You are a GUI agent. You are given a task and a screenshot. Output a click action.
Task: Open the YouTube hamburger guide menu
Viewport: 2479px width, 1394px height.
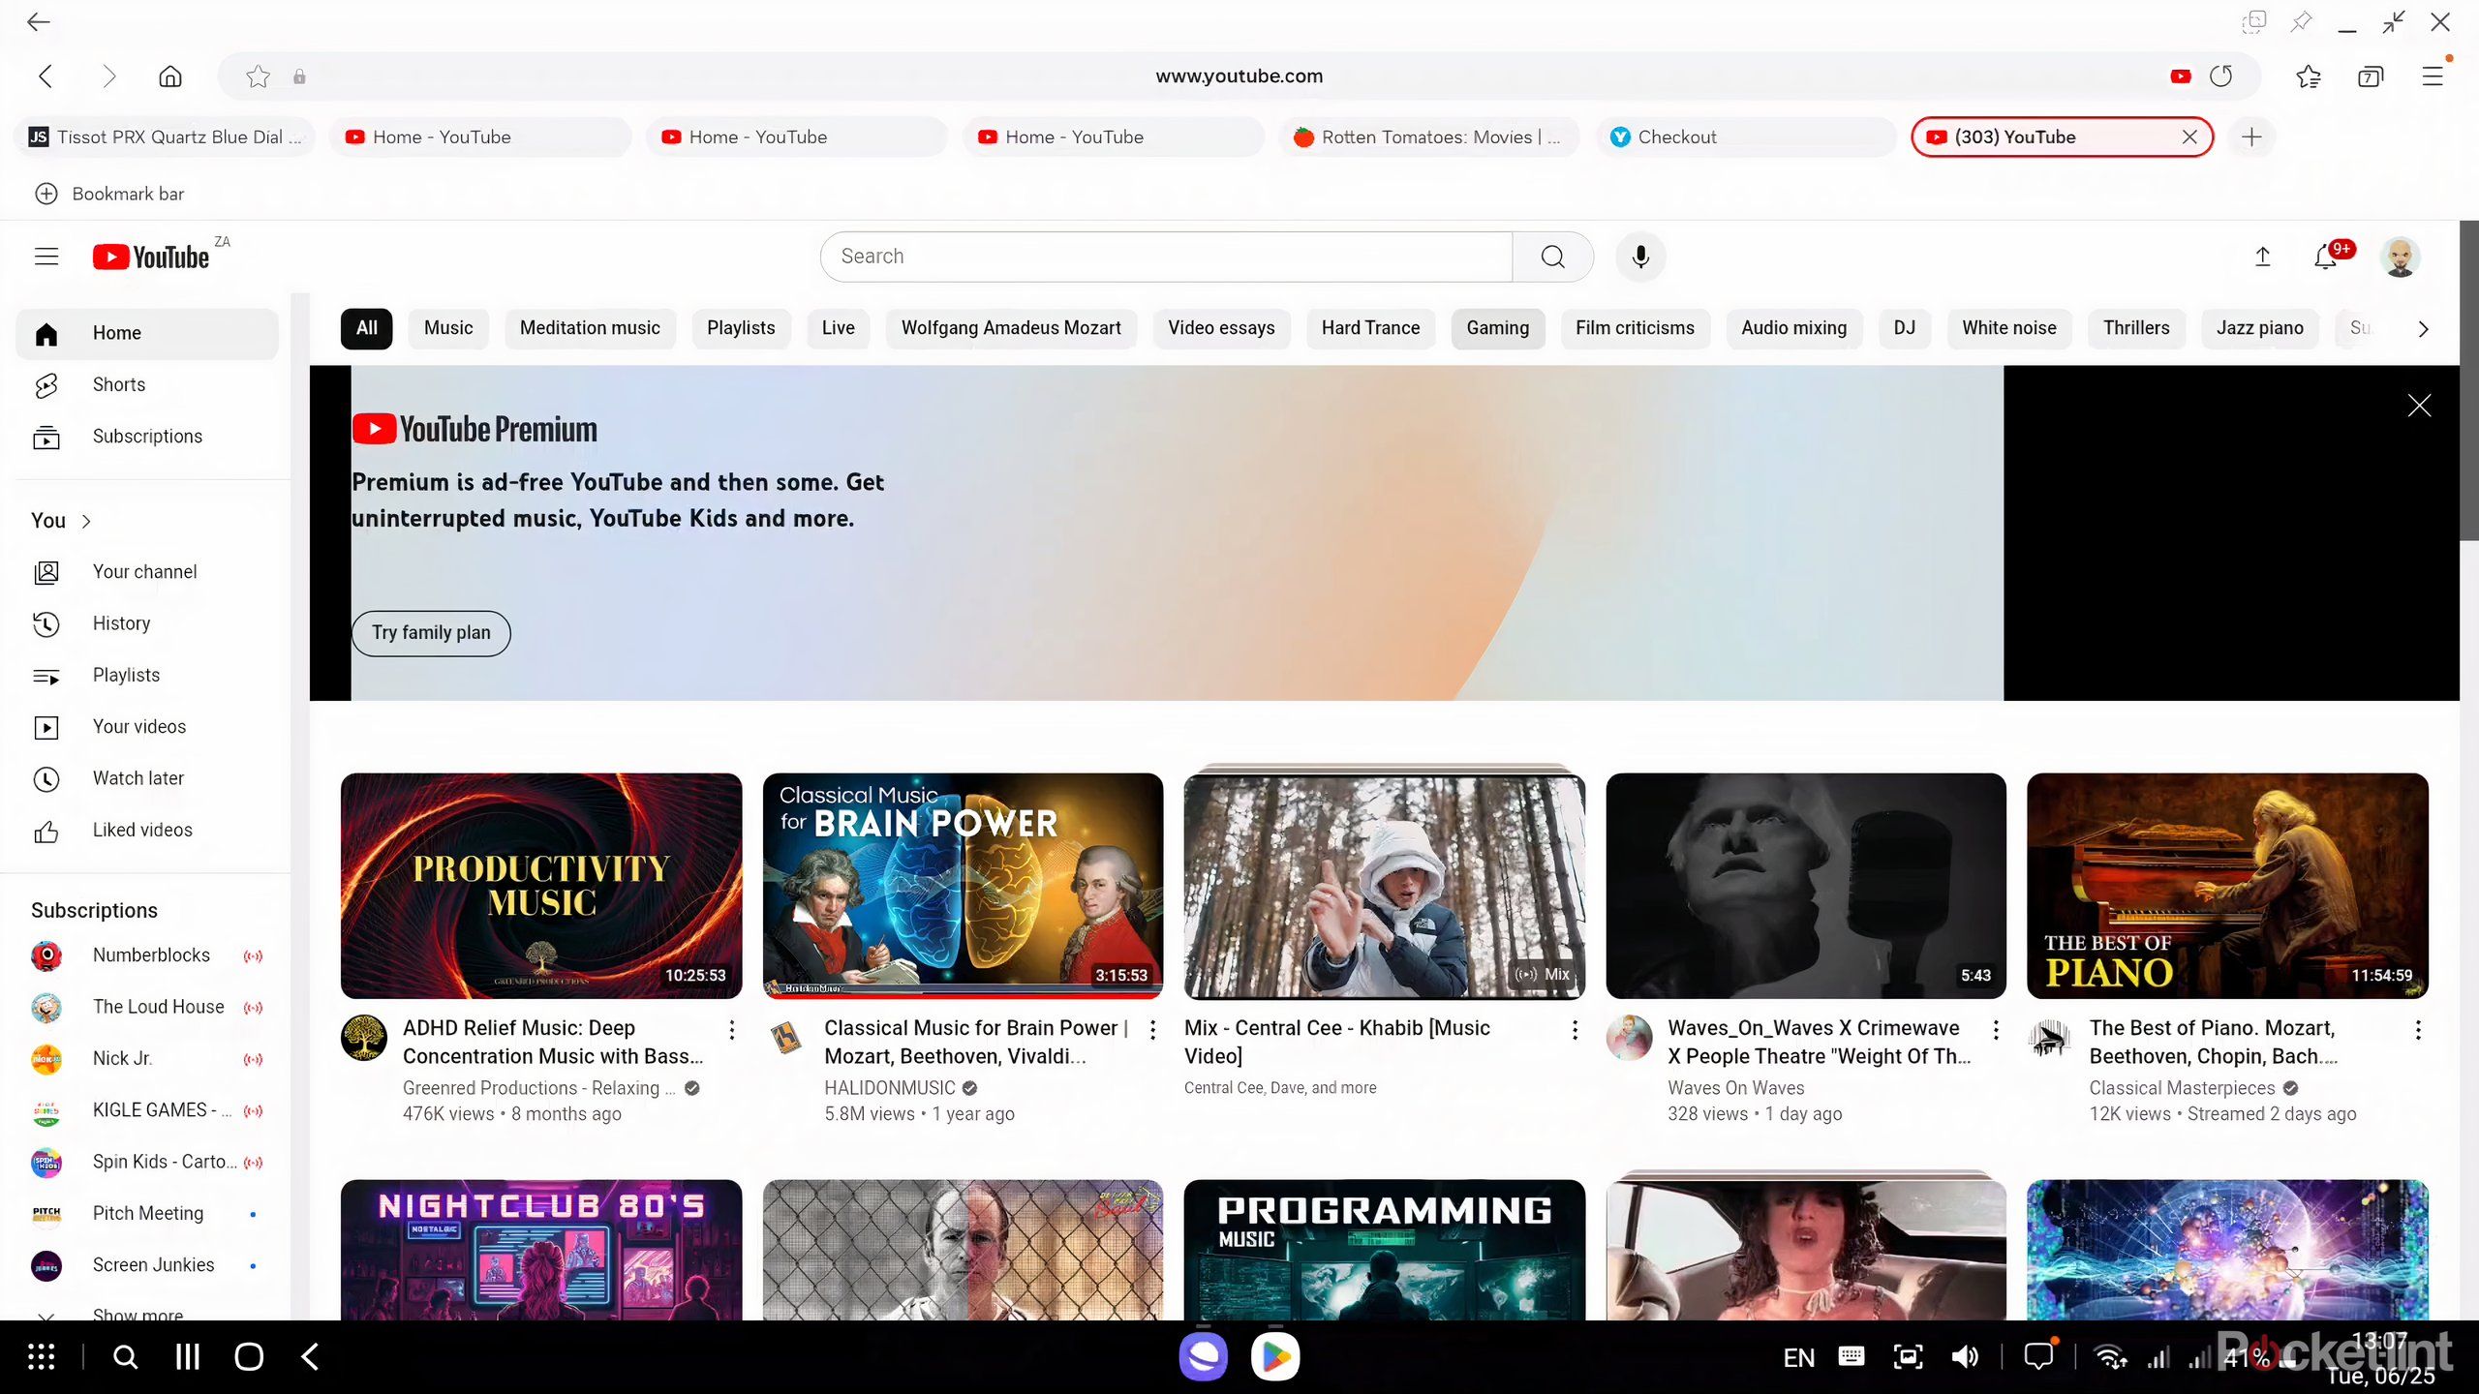[46, 257]
